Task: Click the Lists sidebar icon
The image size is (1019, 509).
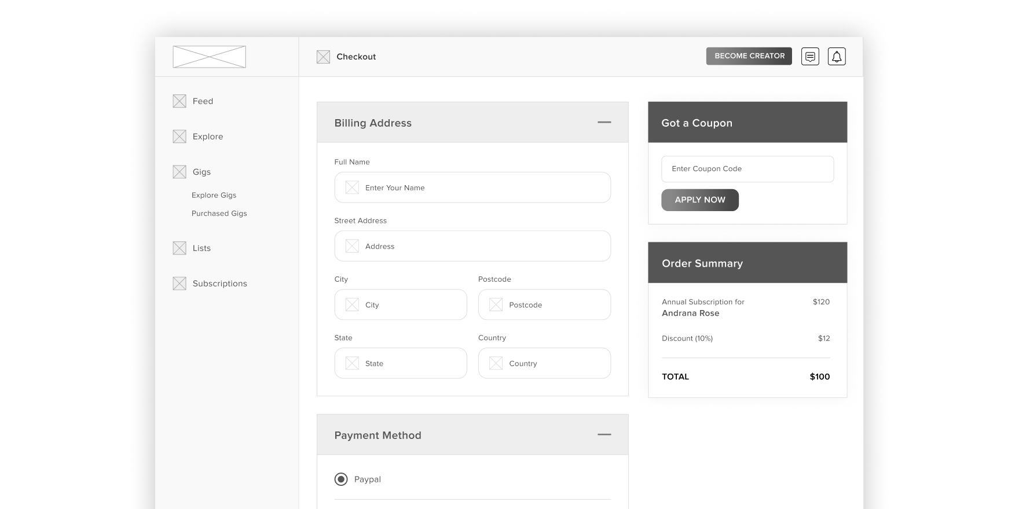Action: (179, 248)
